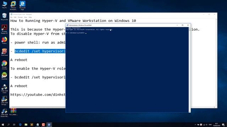Open the Action Center notifications icon
The height and width of the screenshot is (127, 227).
[x=223, y=125]
